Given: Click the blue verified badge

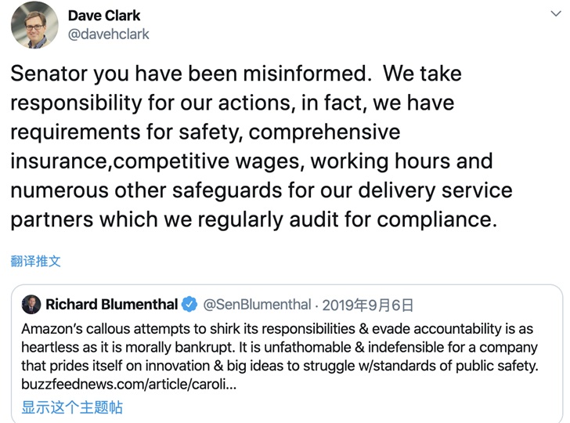Looking at the screenshot, I should point(189,305).
